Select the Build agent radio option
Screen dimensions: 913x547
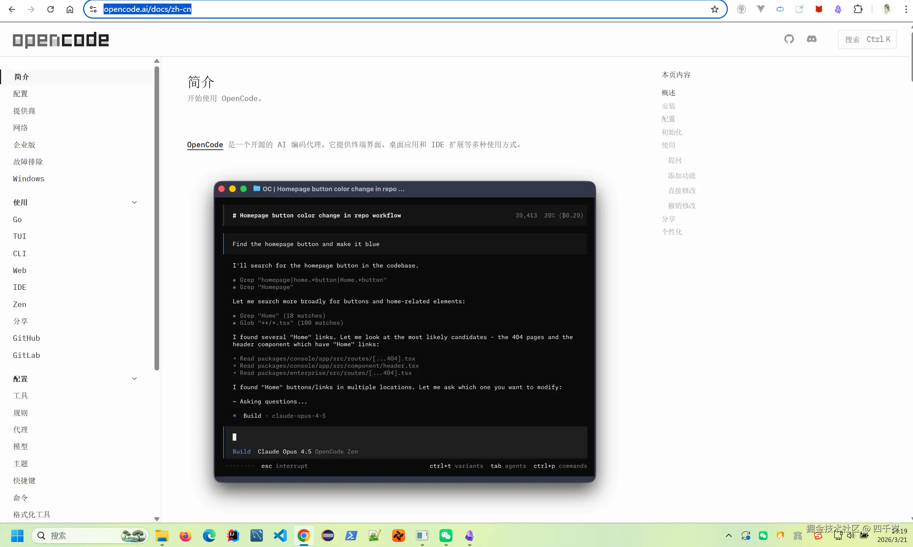point(235,416)
